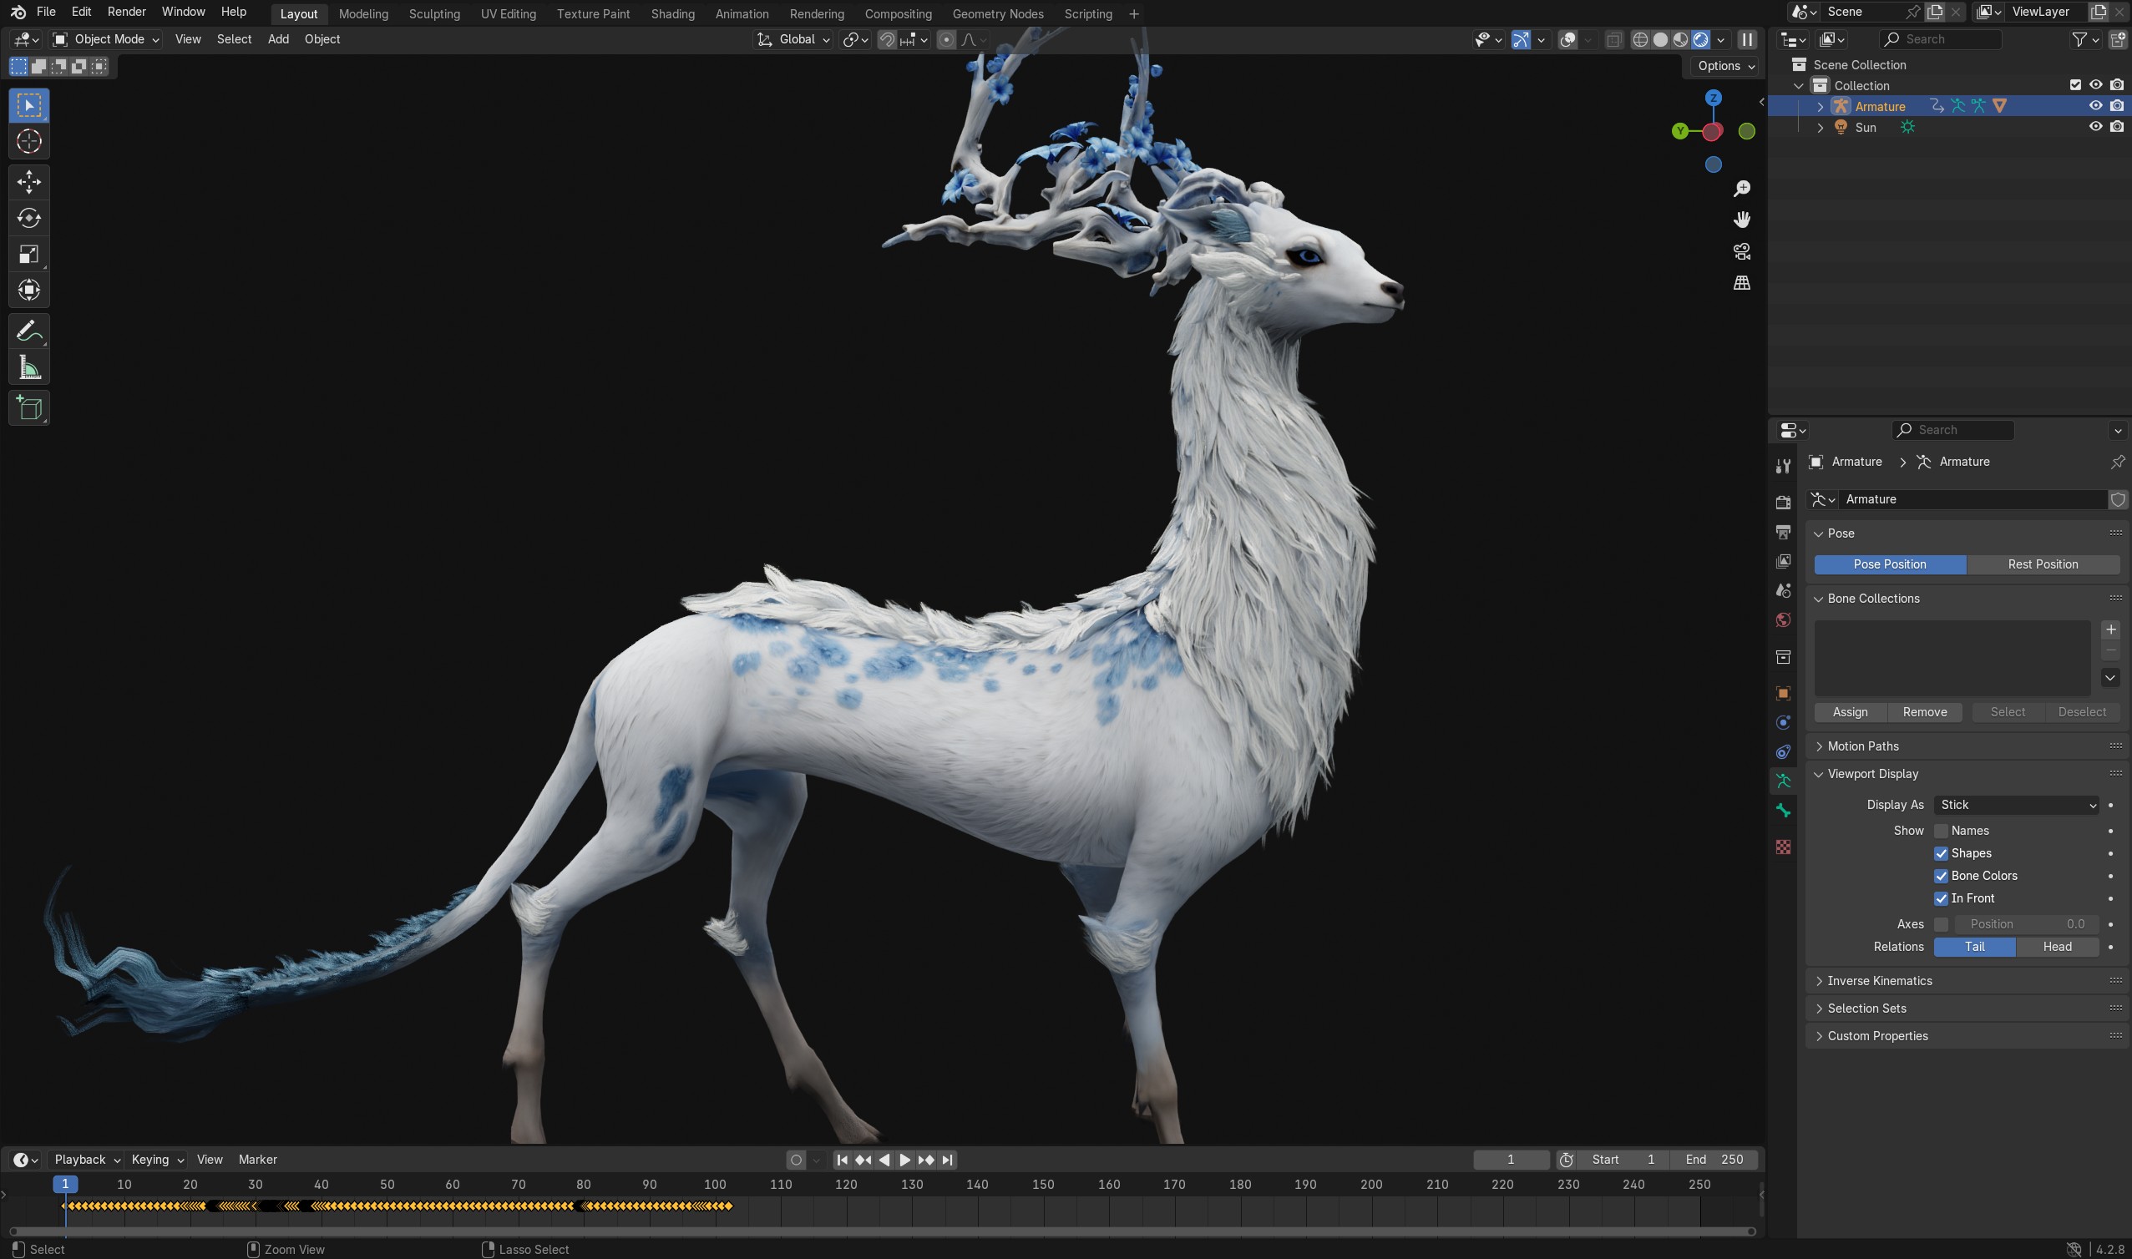Hide the Sun object in outliner
This screenshot has height=1259, width=2132.
(2094, 126)
